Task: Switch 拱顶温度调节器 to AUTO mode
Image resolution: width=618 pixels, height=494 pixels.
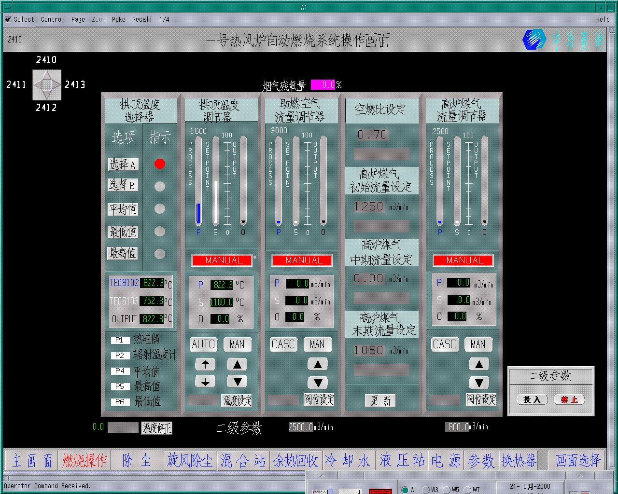Action: click(x=203, y=344)
